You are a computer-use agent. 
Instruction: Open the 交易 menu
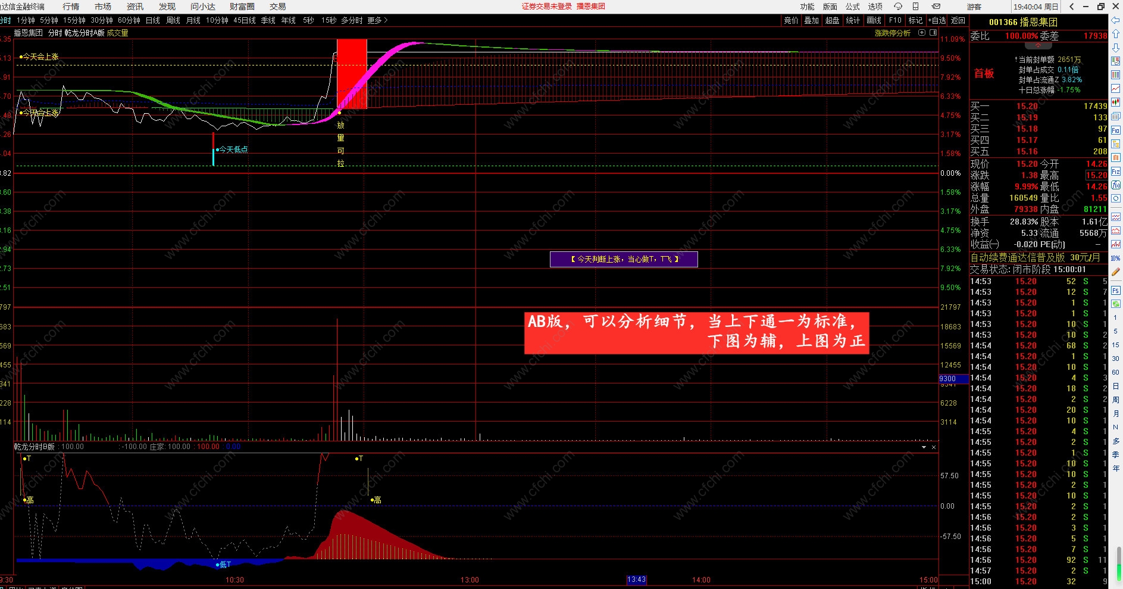(278, 7)
